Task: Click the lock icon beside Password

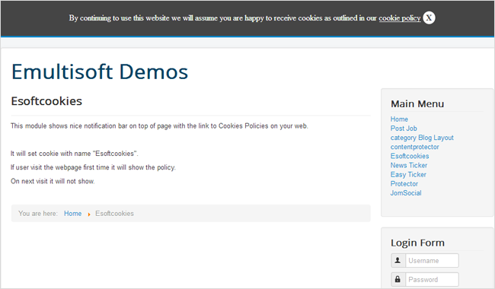Action: (x=398, y=280)
